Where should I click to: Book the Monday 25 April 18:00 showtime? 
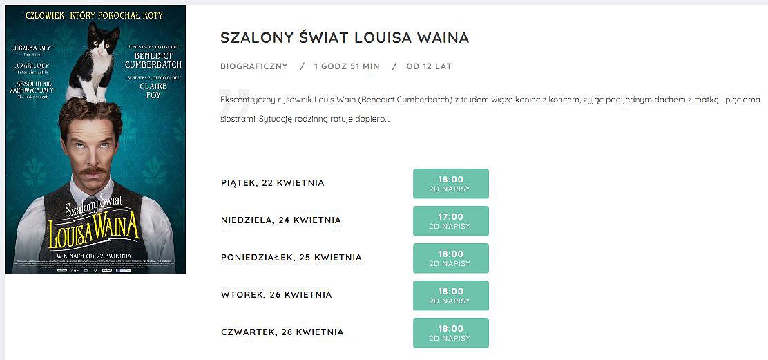[450, 258]
